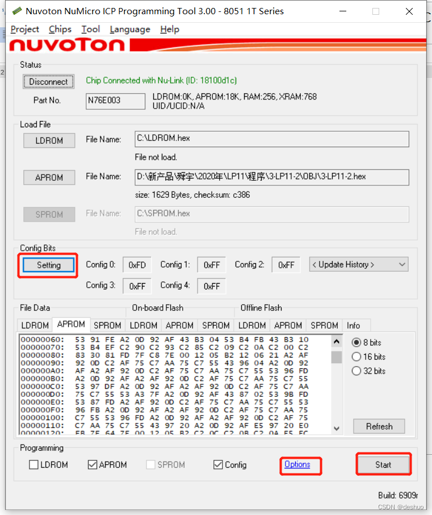Image resolution: width=432 pixels, height=515 pixels.
Task: Open the Tool menu
Action: 90,29
